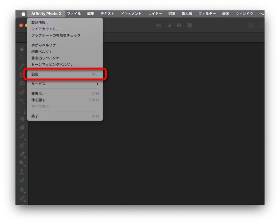
Task: Click the Deselect icon with red X
Action: (x=261, y=25)
